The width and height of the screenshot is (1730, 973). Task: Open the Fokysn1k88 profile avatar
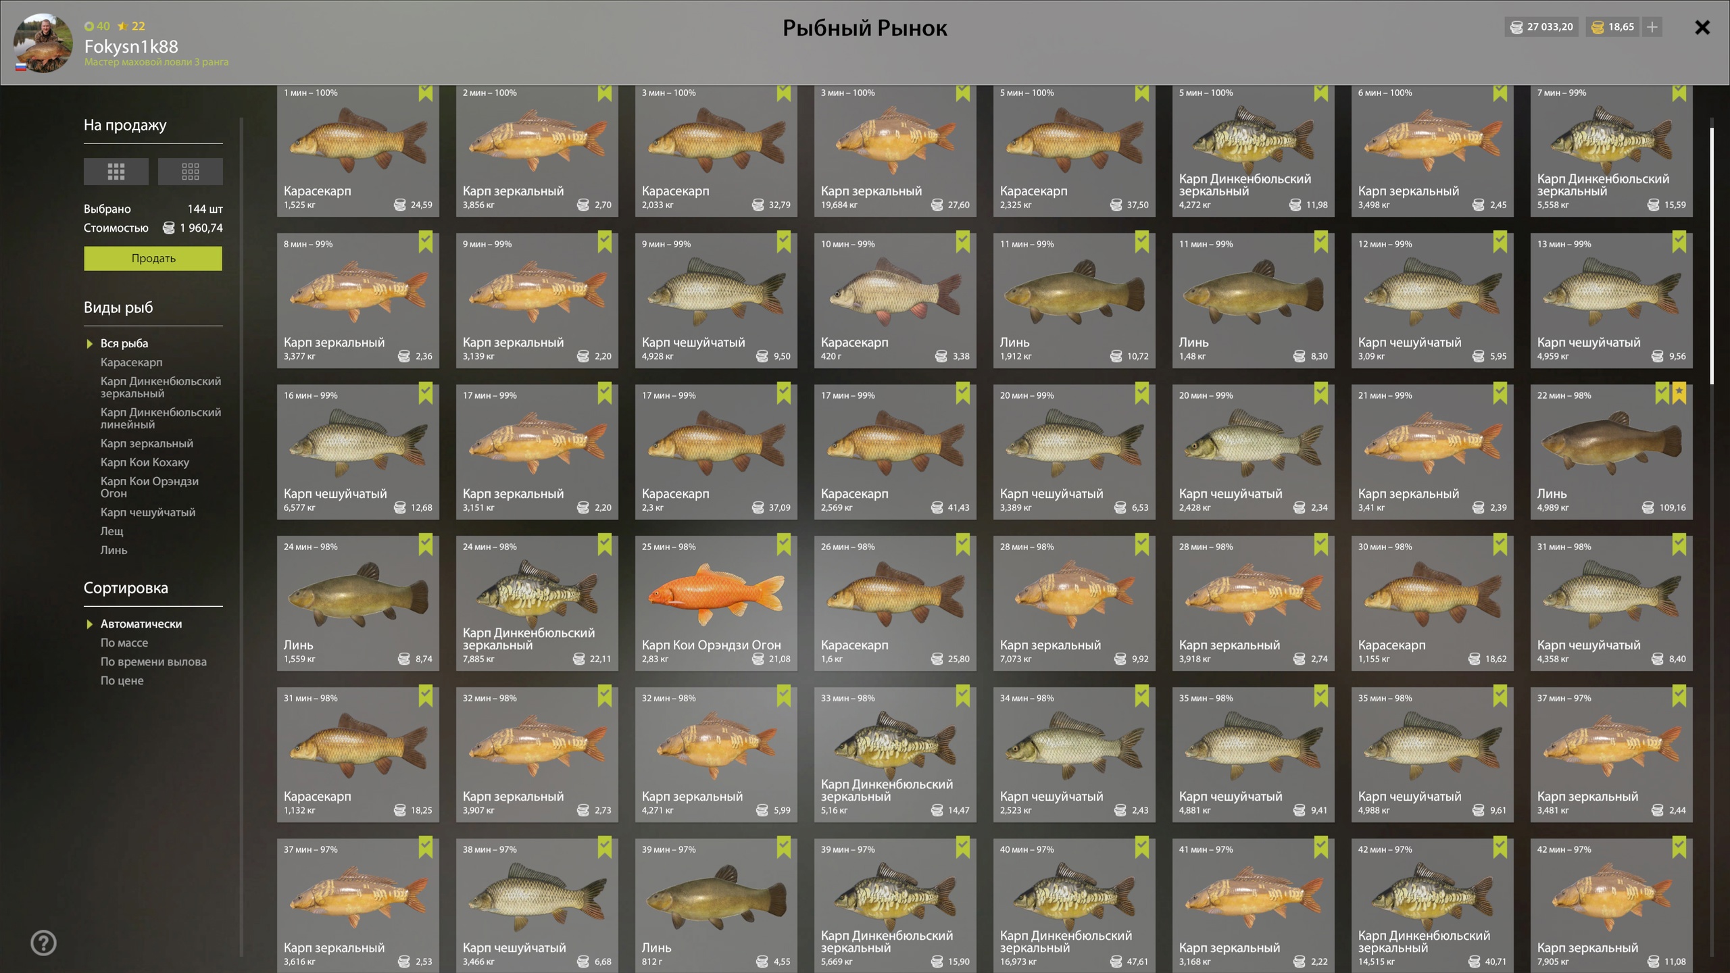[43, 43]
